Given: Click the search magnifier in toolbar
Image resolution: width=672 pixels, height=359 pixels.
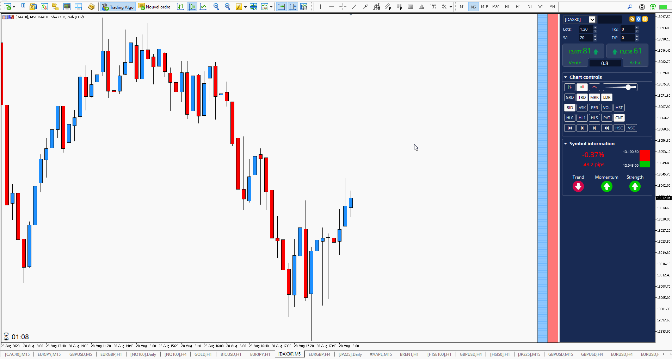Looking at the screenshot, I should pos(630,7).
